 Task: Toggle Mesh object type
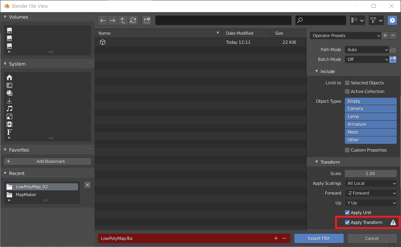click(370, 132)
